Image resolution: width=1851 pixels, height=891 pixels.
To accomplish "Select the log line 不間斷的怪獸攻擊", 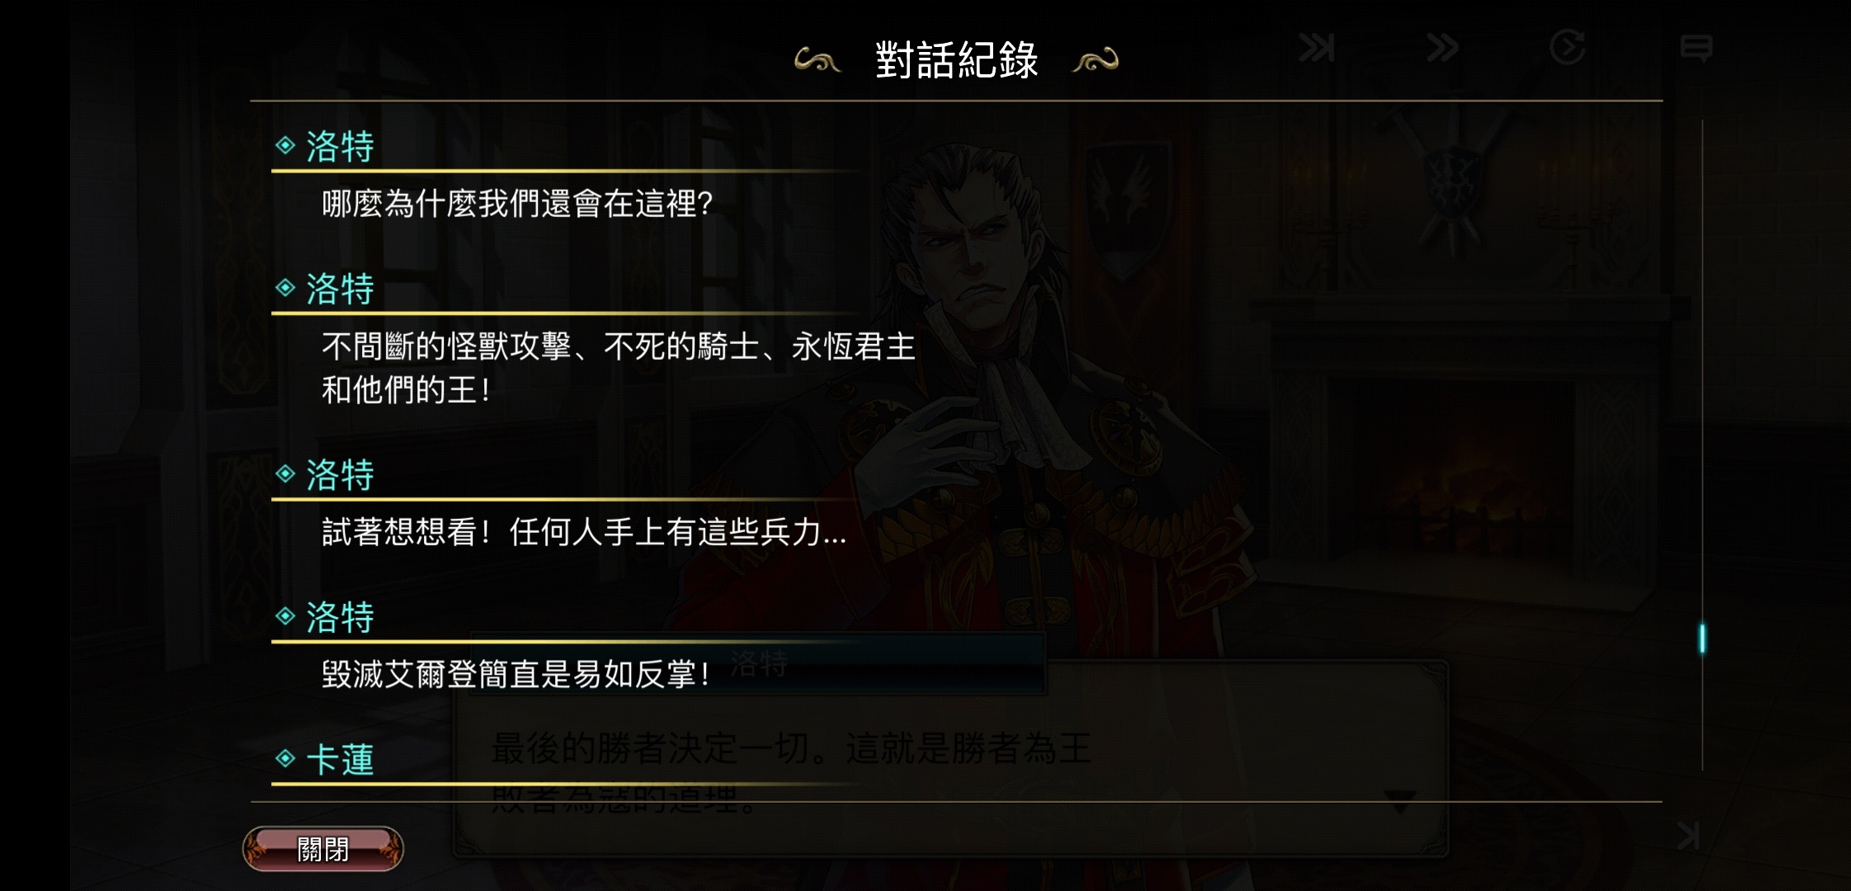I will [619, 368].
